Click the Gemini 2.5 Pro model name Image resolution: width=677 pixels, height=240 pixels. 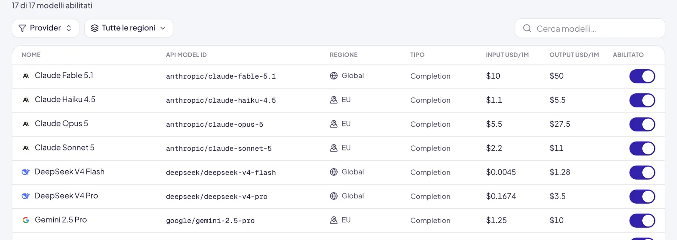click(x=61, y=220)
